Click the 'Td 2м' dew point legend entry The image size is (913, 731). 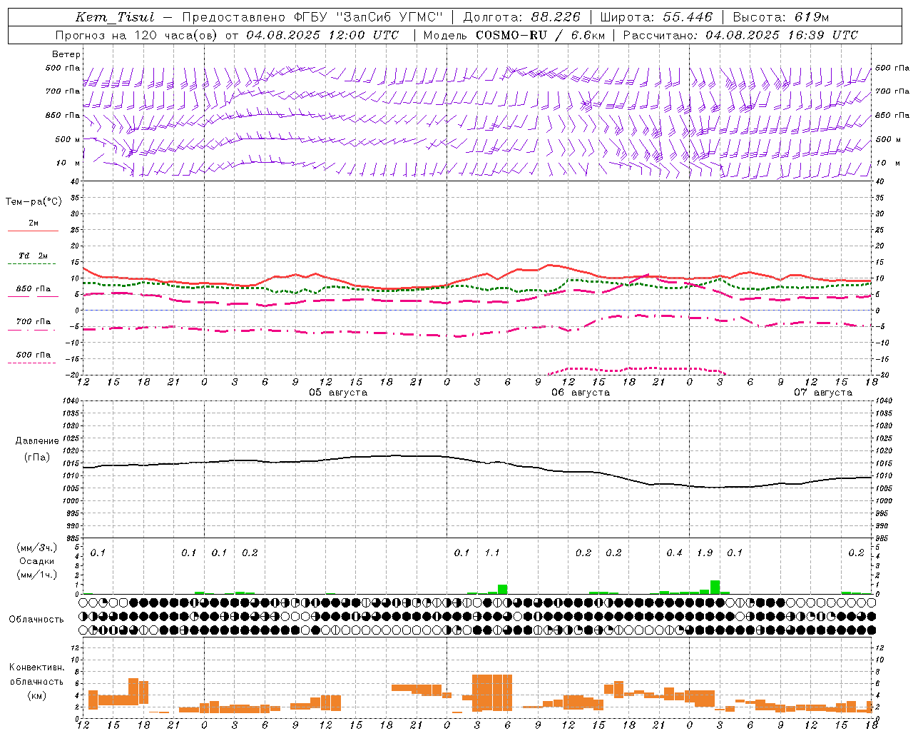[33, 256]
